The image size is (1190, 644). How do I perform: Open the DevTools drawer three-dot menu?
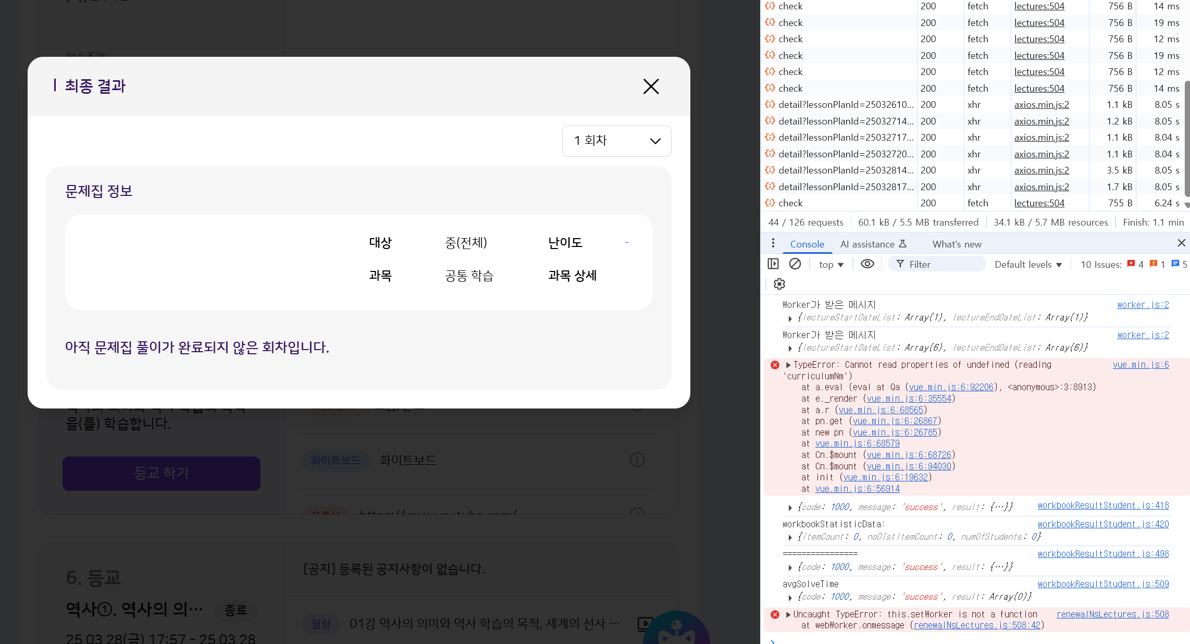pyautogui.click(x=773, y=243)
